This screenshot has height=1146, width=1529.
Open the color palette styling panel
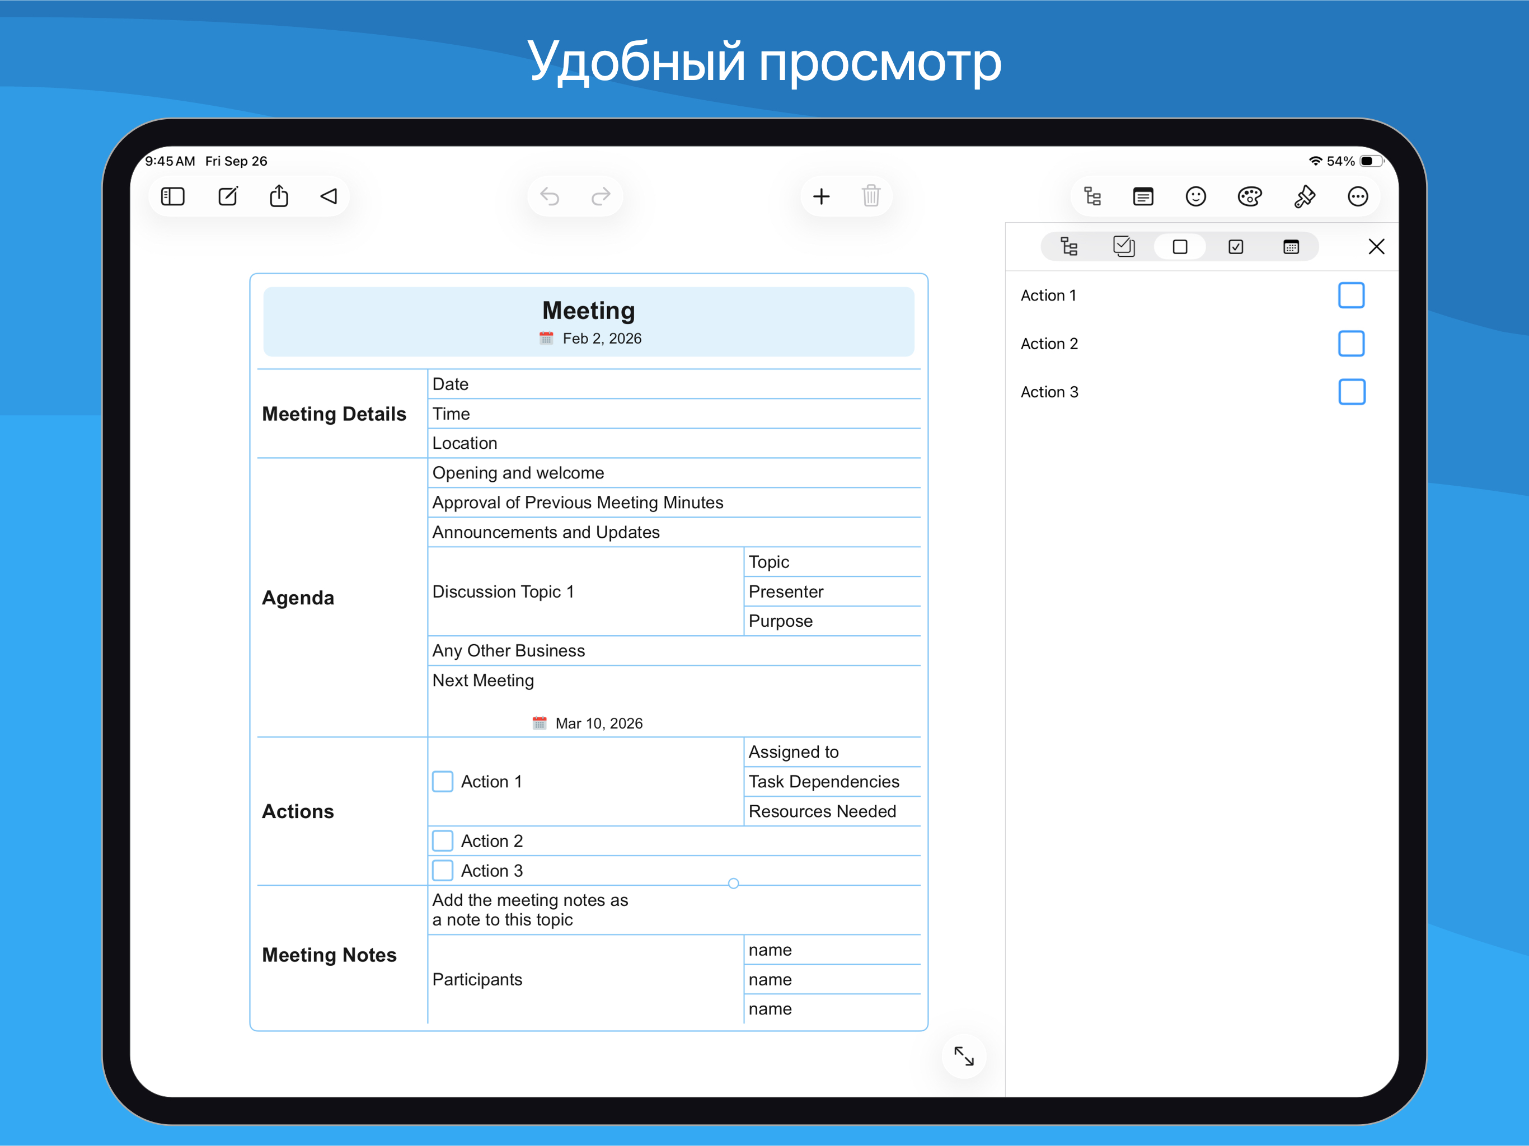(x=1250, y=196)
